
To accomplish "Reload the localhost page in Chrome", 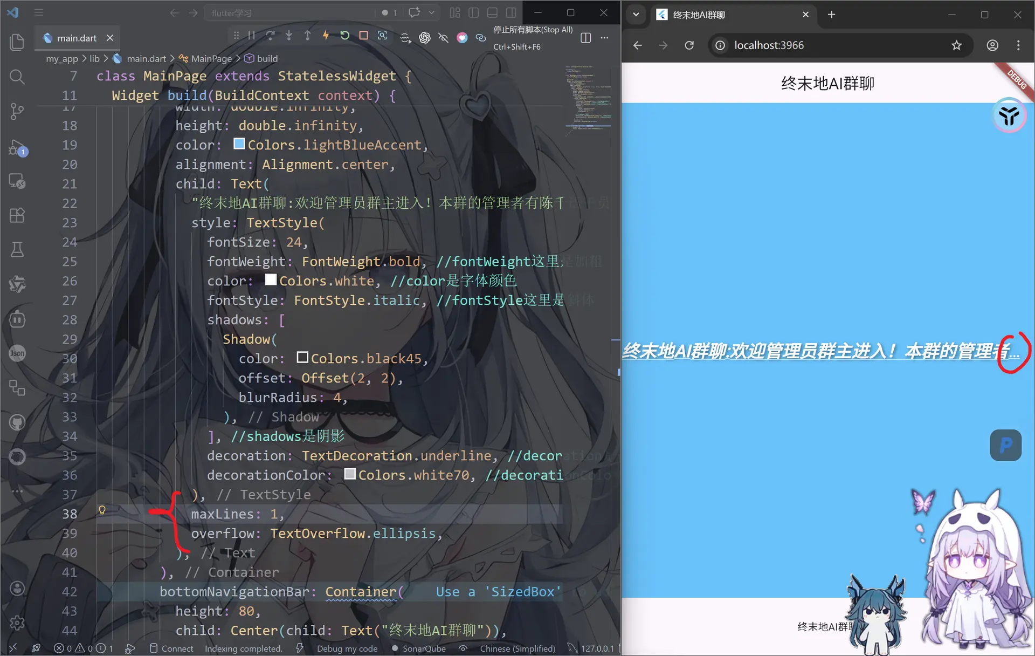I will pyautogui.click(x=689, y=45).
